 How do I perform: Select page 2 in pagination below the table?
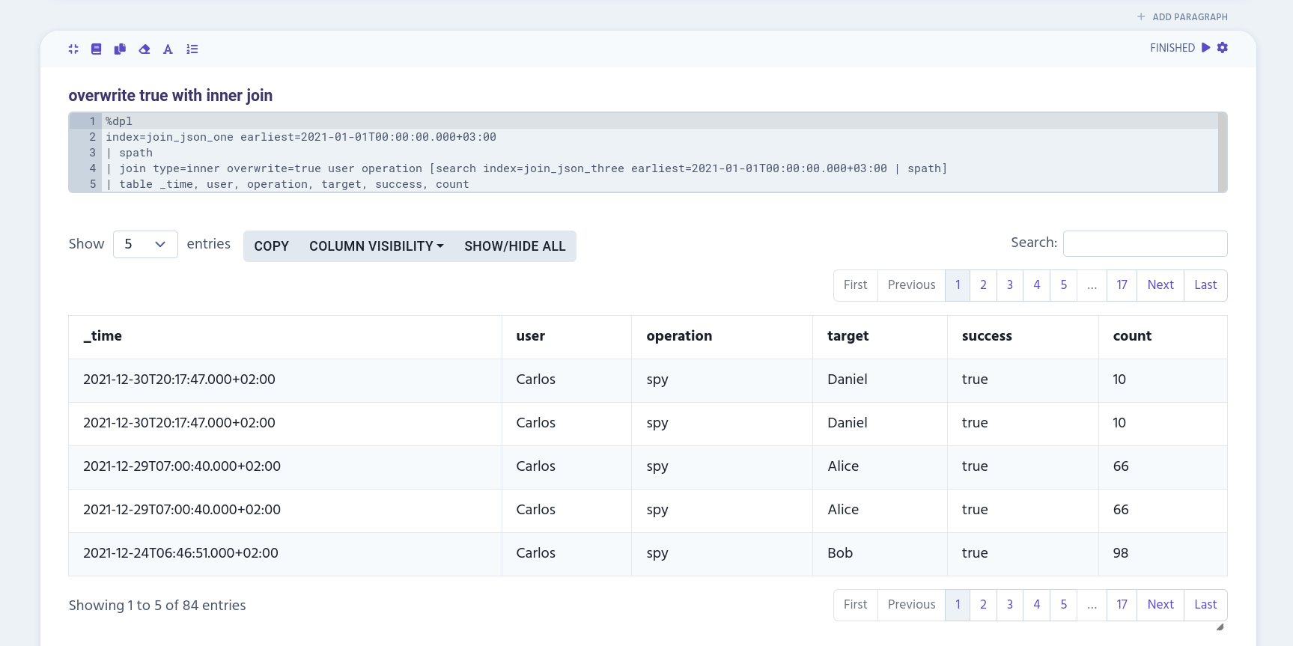point(983,605)
